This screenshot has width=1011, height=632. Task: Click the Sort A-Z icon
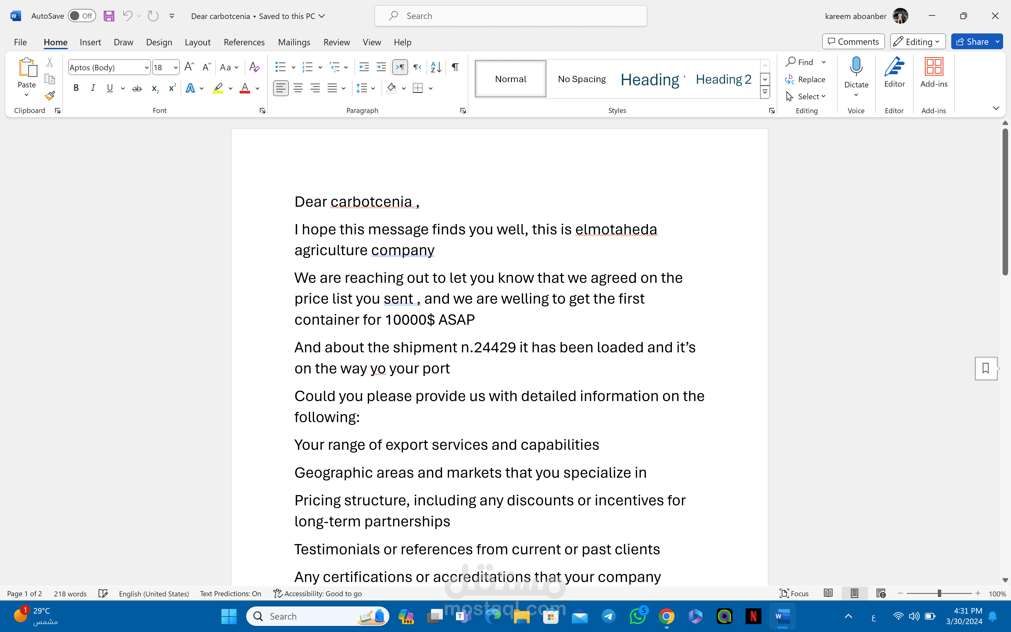point(436,67)
